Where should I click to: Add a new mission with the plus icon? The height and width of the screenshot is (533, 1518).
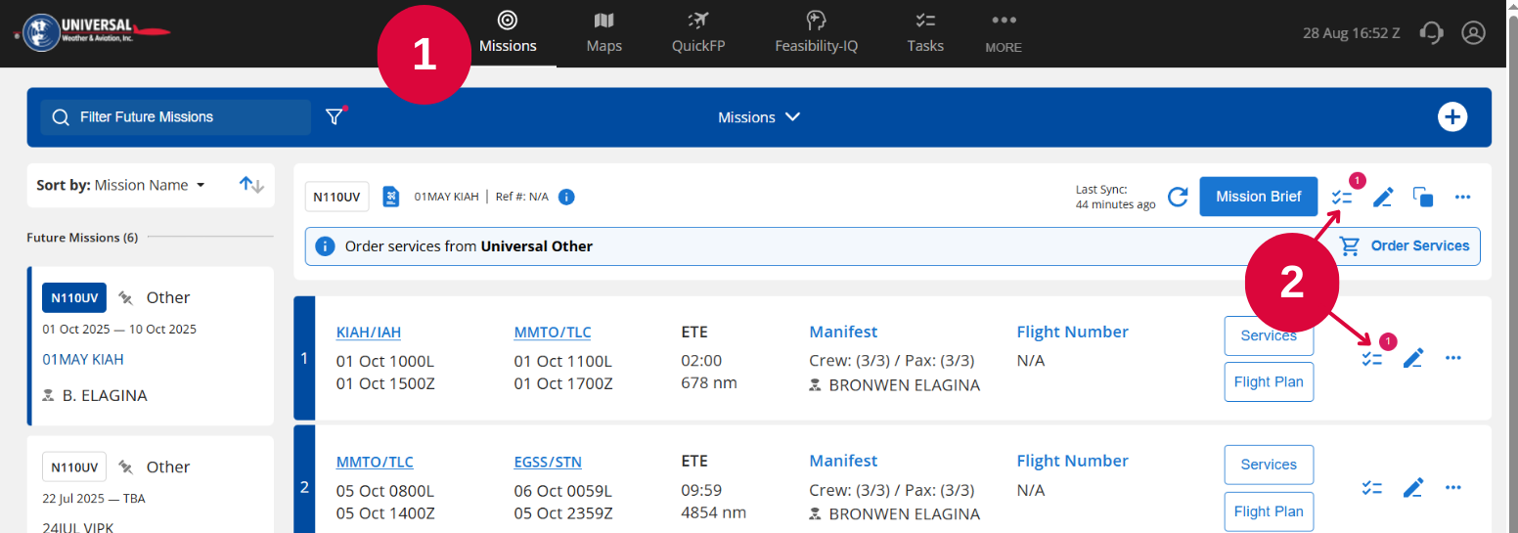[1452, 116]
